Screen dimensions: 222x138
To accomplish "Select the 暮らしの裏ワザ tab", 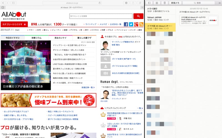I will [x=84, y=38].
